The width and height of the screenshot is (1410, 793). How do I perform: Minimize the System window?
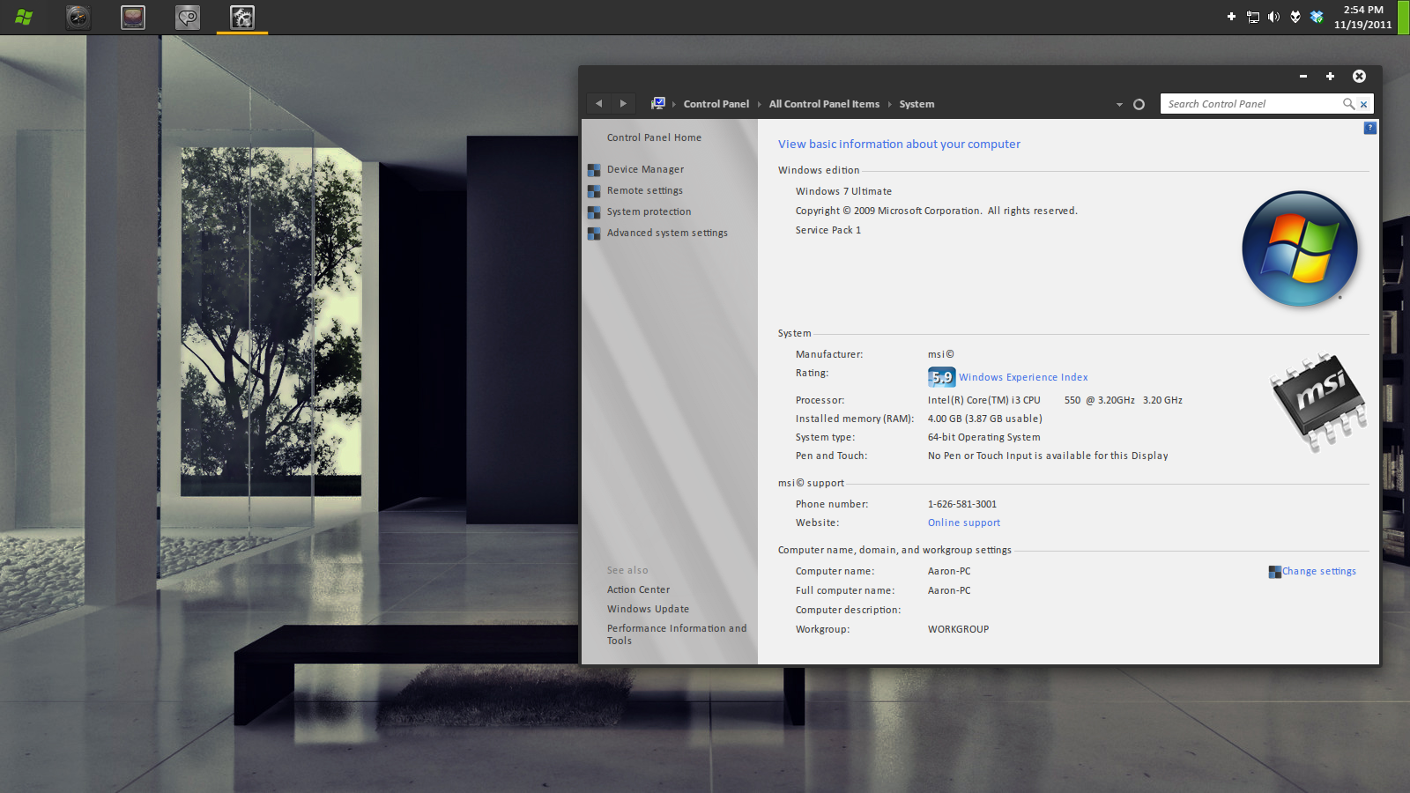[x=1302, y=77]
